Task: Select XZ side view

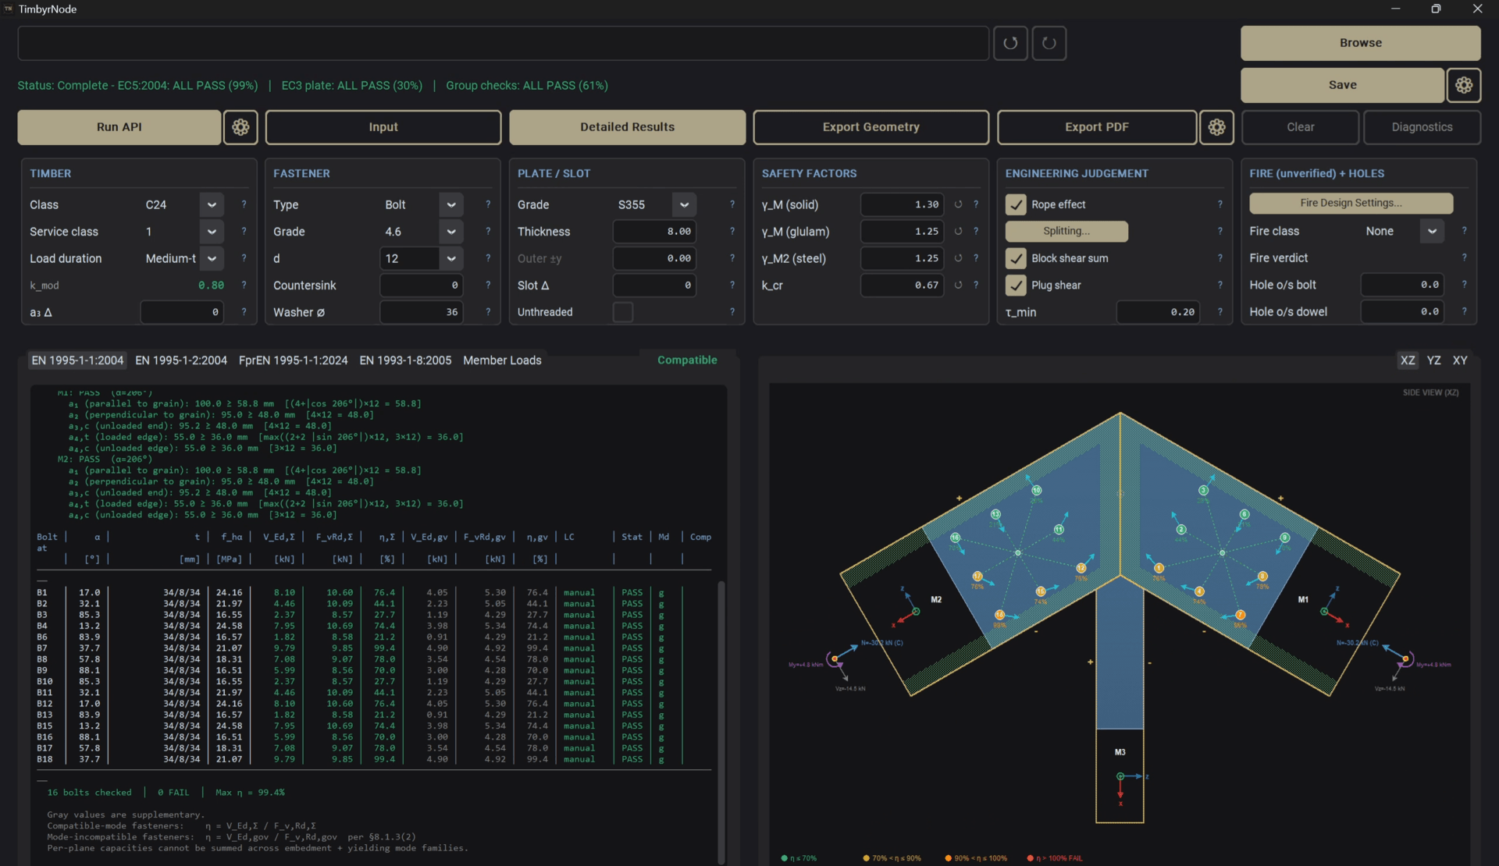Action: pos(1408,360)
